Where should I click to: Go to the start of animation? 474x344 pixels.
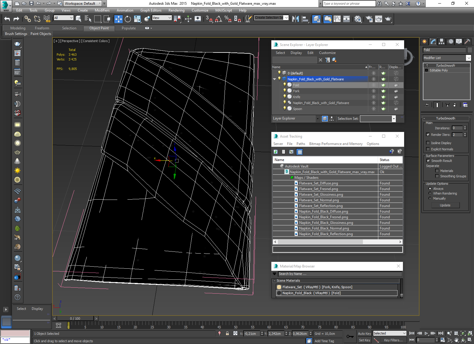pos(412,333)
